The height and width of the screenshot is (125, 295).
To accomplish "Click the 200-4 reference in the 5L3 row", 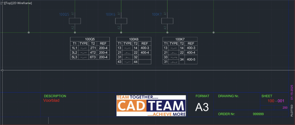I will tap(103, 57).
